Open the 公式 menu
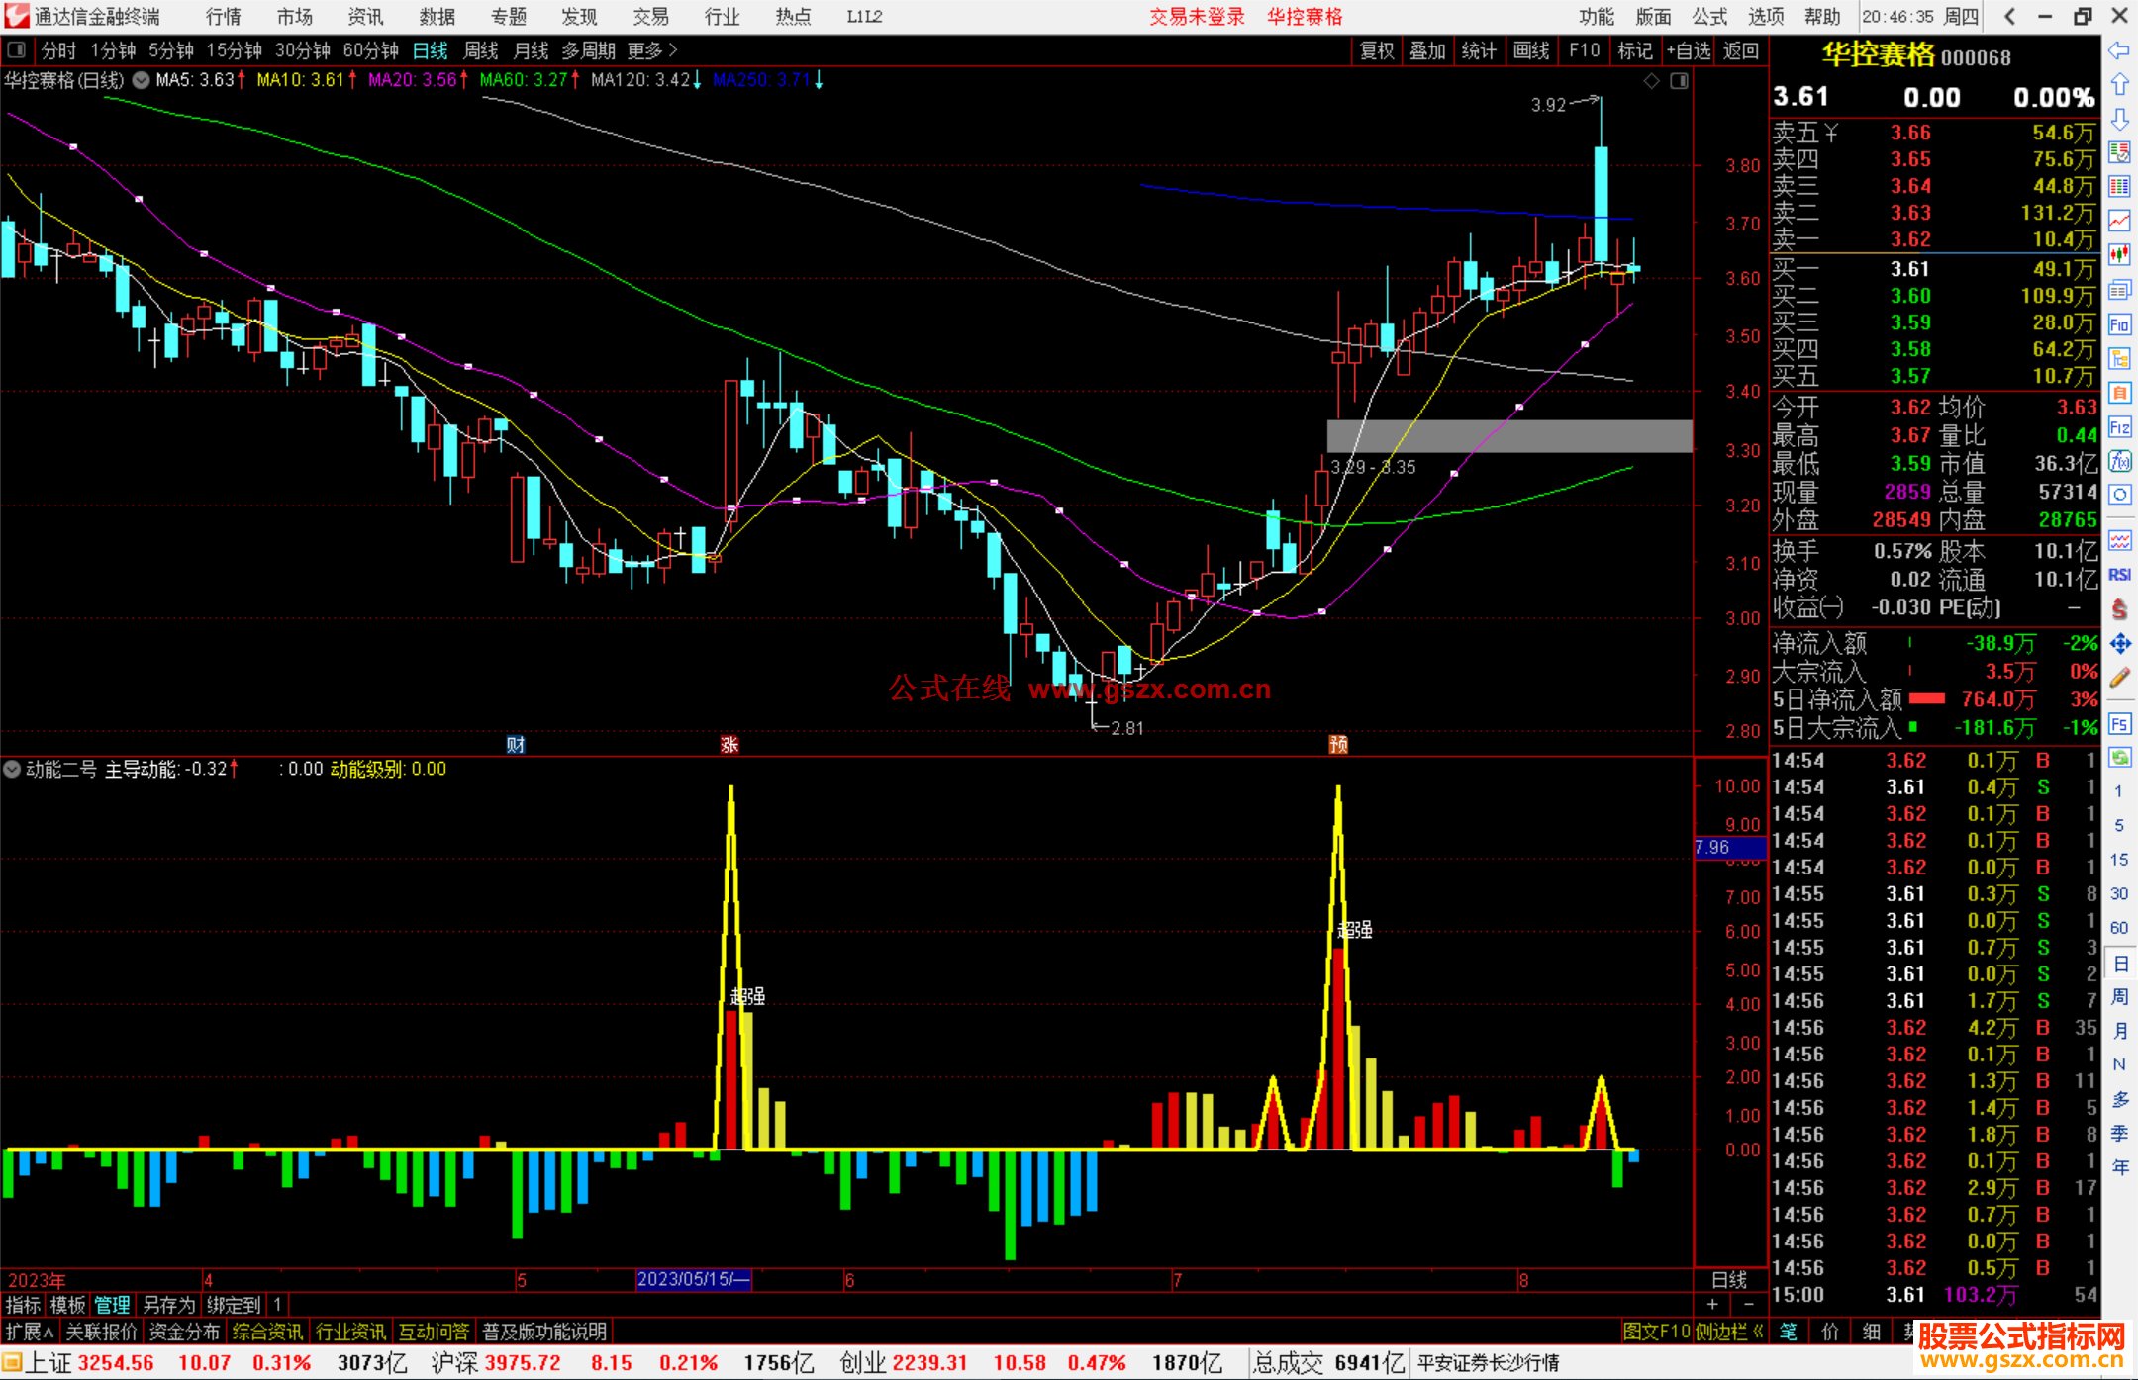 point(1709,16)
